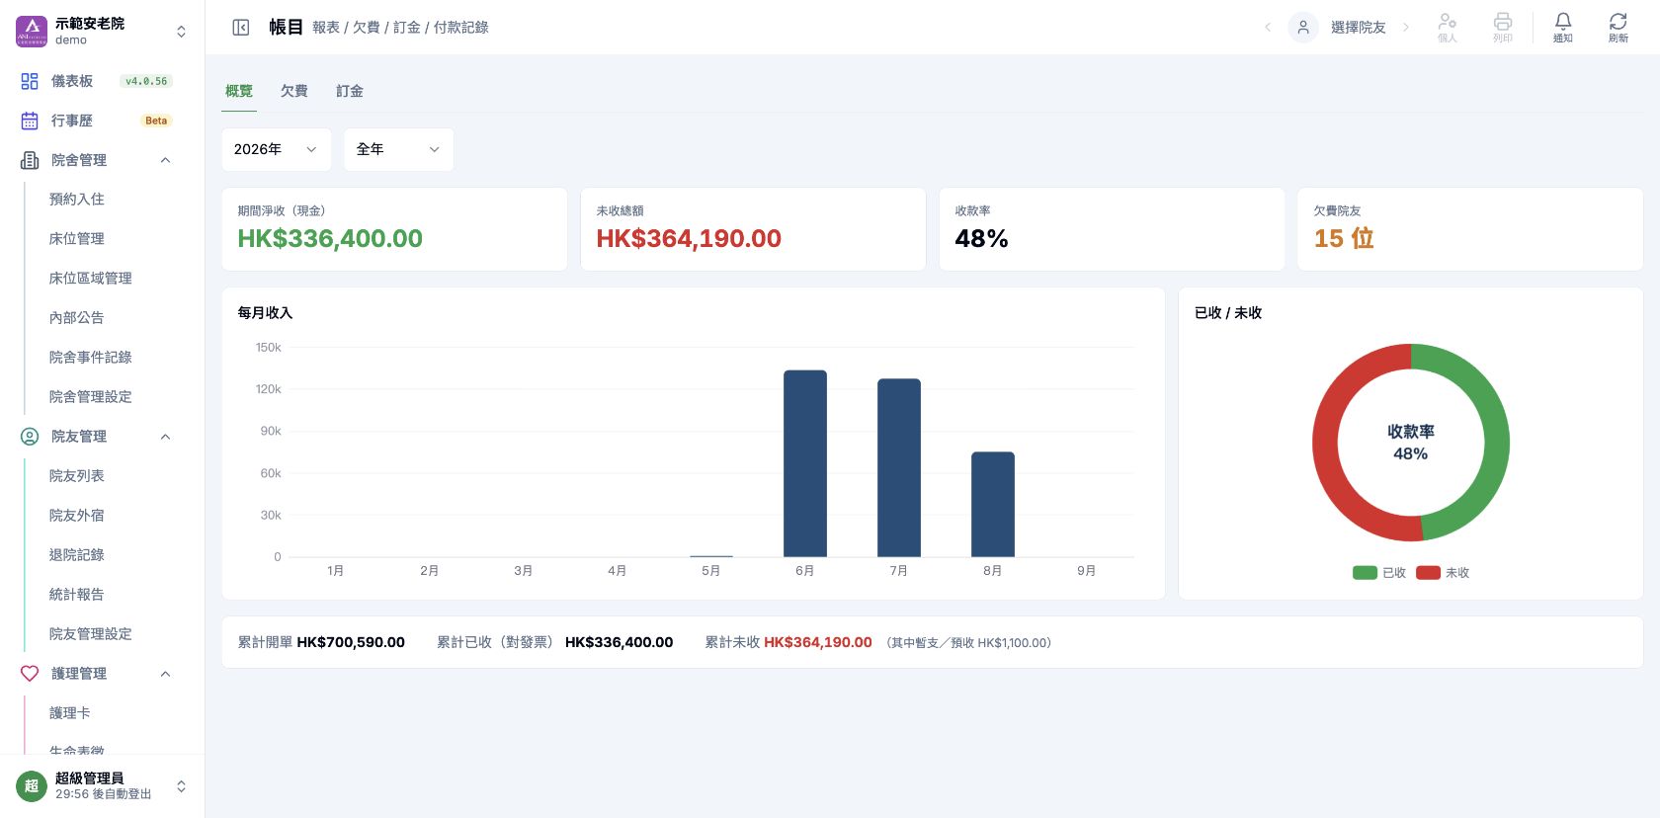Click the 院舍管理 building icon

(x=30, y=160)
